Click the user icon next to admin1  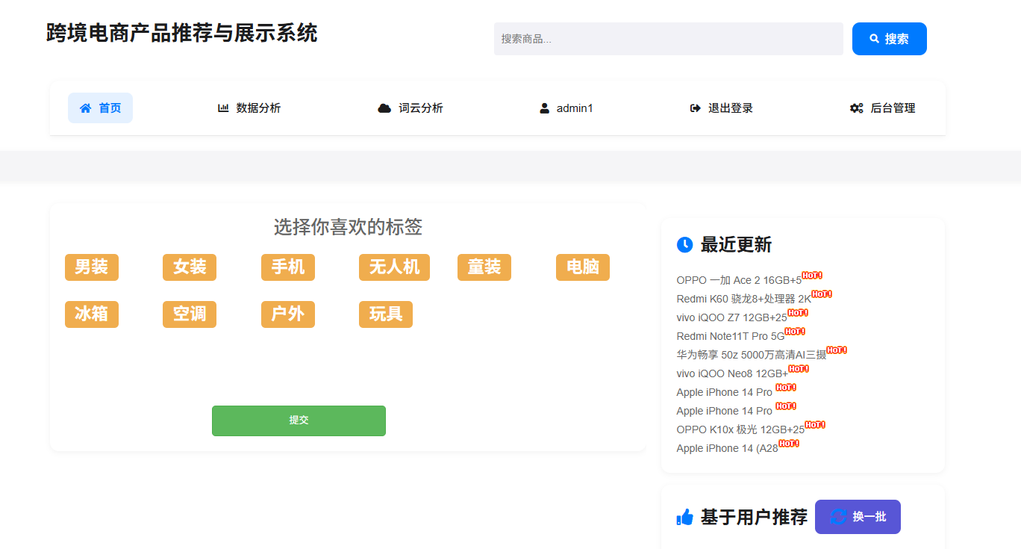(x=544, y=108)
